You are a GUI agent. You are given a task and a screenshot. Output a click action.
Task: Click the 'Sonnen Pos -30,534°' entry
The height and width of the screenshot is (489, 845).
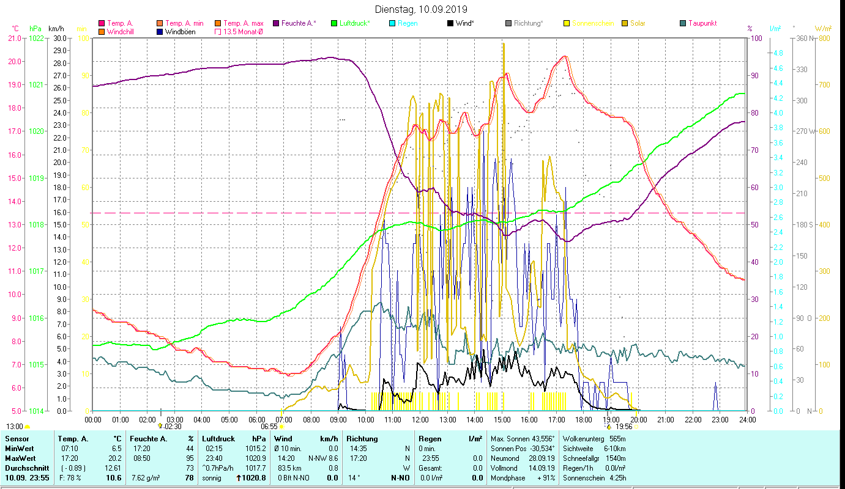(x=523, y=449)
